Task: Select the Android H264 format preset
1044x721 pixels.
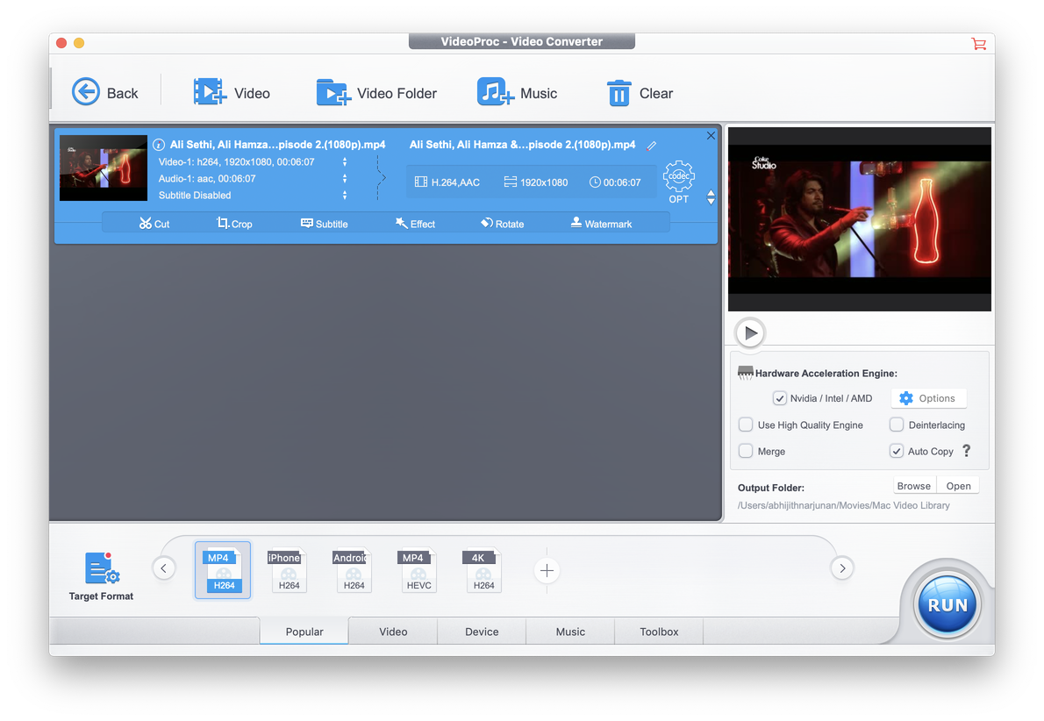Action: (353, 570)
